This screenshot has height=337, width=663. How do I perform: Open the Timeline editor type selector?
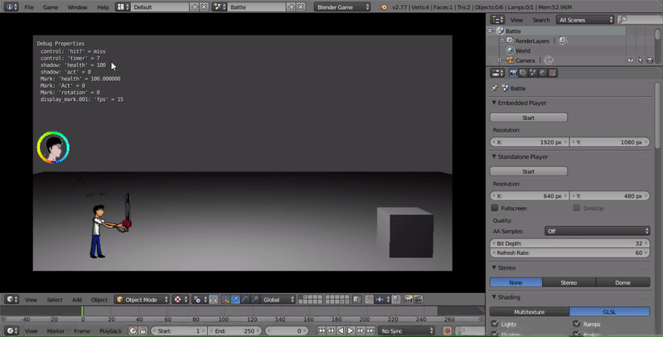(12, 330)
